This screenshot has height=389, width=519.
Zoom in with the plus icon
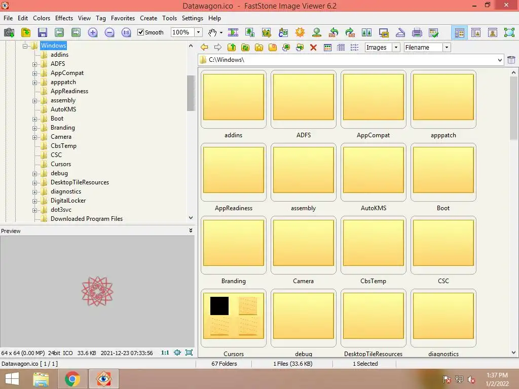[93, 32]
